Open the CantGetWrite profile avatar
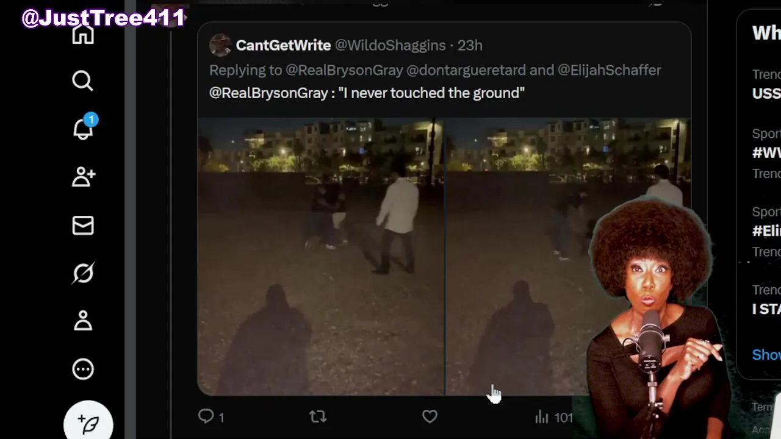 pyautogui.click(x=220, y=45)
